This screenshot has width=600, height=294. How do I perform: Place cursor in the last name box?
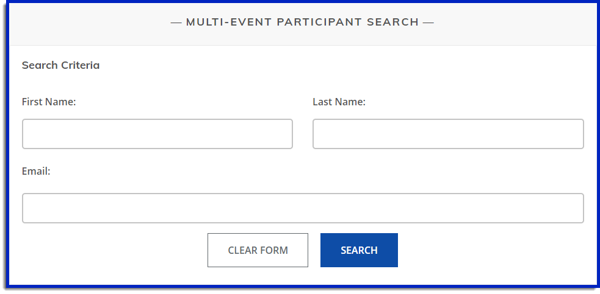(x=448, y=134)
